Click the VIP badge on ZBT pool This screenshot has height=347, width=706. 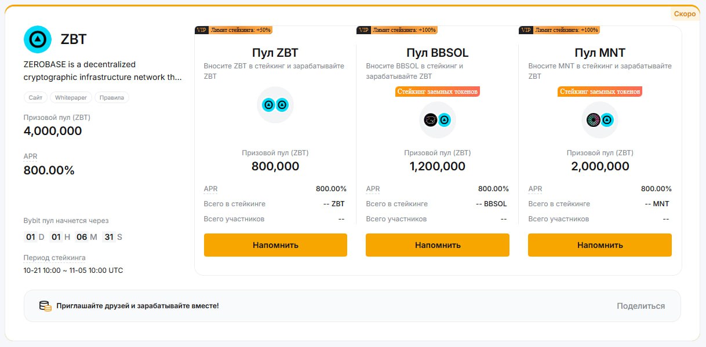pyautogui.click(x=202, y=30)
